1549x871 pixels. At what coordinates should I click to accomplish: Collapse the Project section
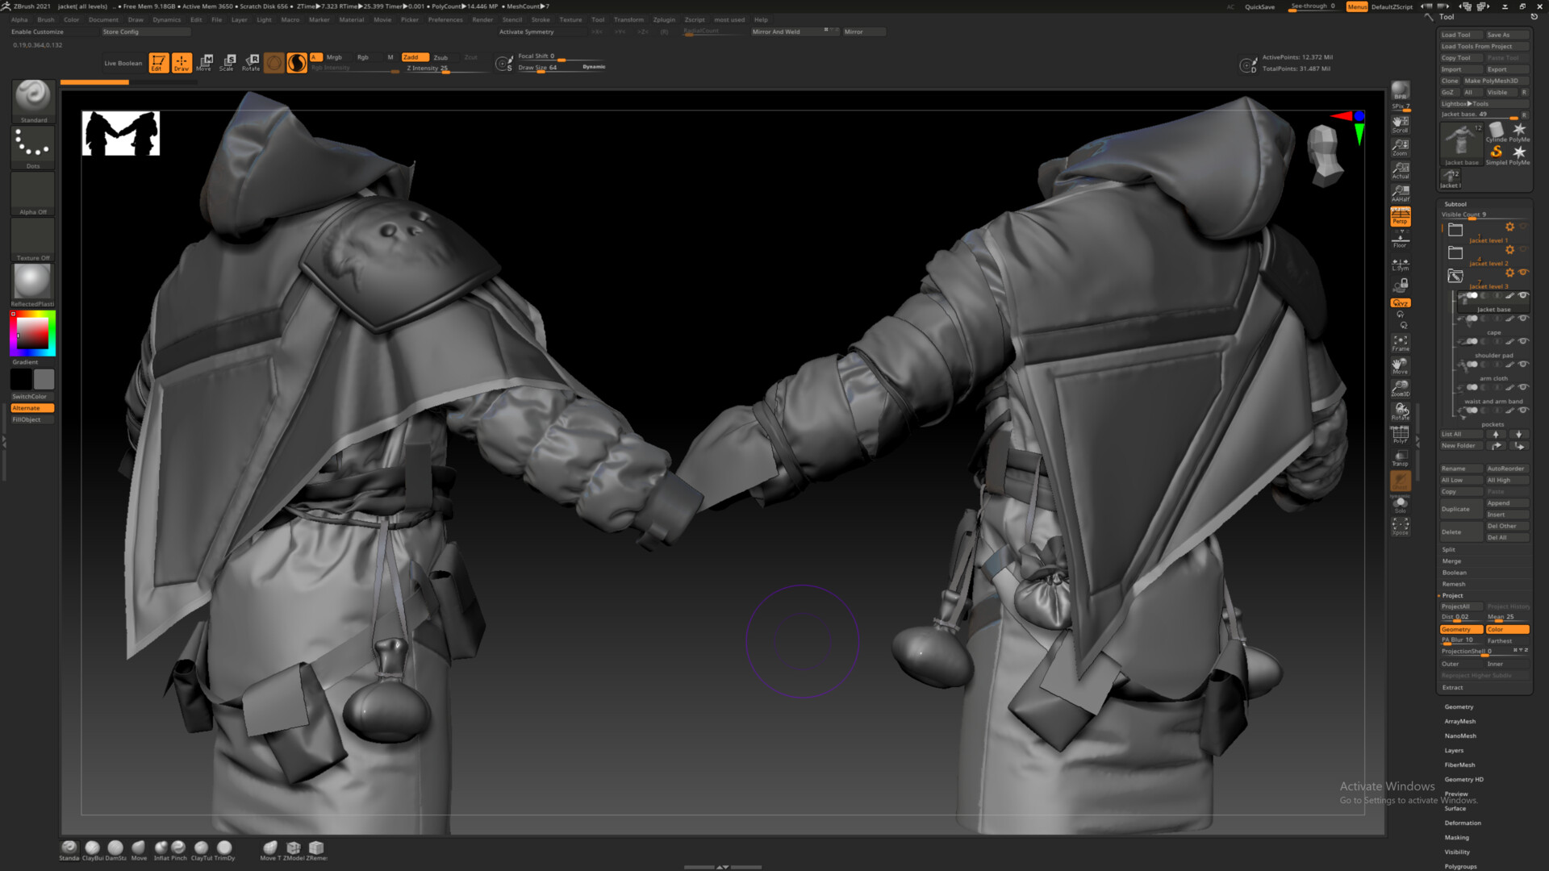(1453, 595)
